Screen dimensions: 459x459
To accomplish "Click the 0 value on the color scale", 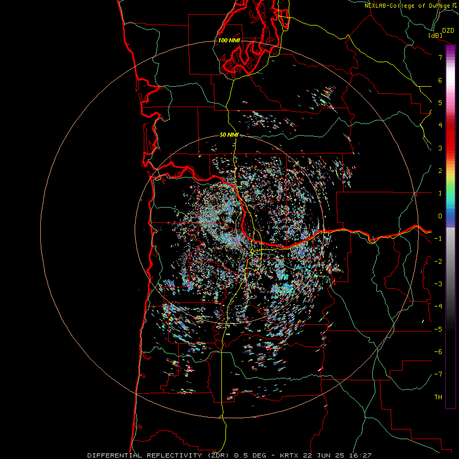I will point(440,216).
